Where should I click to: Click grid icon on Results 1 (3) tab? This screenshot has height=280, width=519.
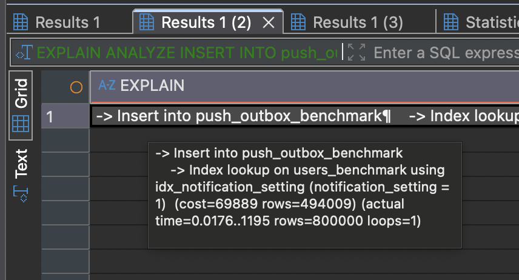[298, 23]
